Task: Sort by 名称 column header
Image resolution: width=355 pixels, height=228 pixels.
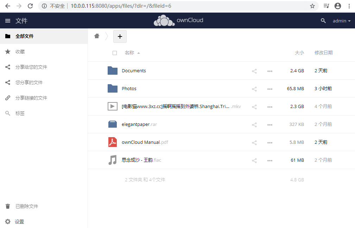Action: [132, 53]
